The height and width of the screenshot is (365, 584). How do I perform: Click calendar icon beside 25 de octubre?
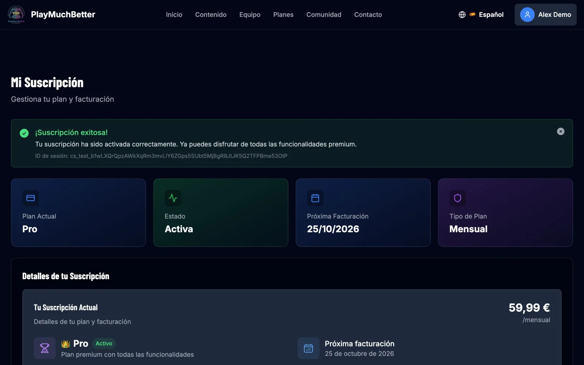308,348
